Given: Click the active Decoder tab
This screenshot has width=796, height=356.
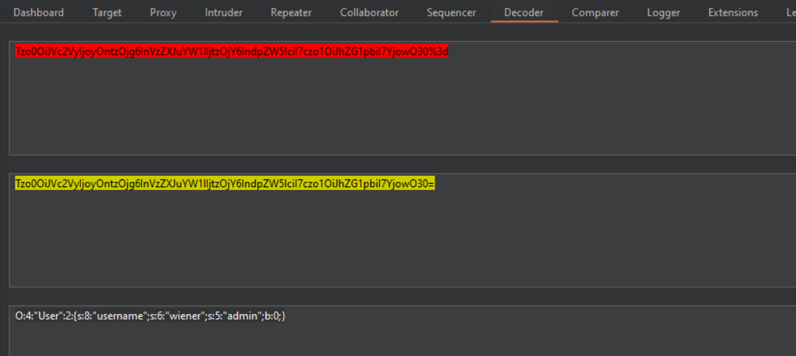Looking at the screenshot, I should [x=523, y=13].
